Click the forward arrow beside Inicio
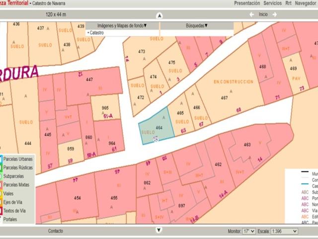 (x=275, y=14)
